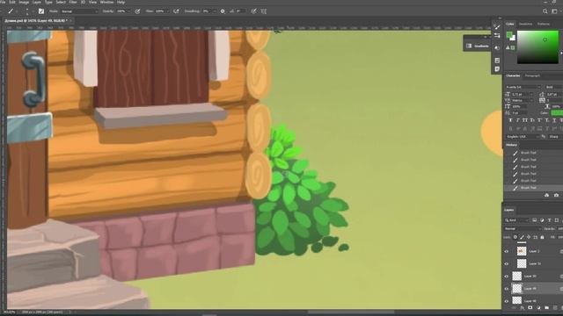Screen dimensions: 563x316
Task: Lock image pixels brush icon in Layers
Action: [x=522, y=237]
